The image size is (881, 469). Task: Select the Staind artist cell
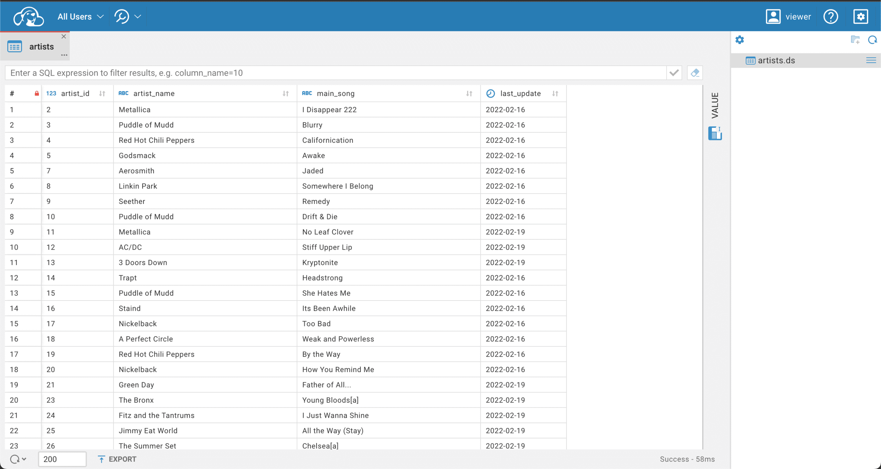[205, 308]
